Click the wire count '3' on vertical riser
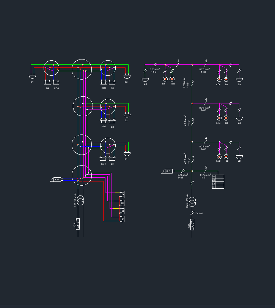Image resolution: width=275 pixels, height=308 pixels. [x=193, y=119]
